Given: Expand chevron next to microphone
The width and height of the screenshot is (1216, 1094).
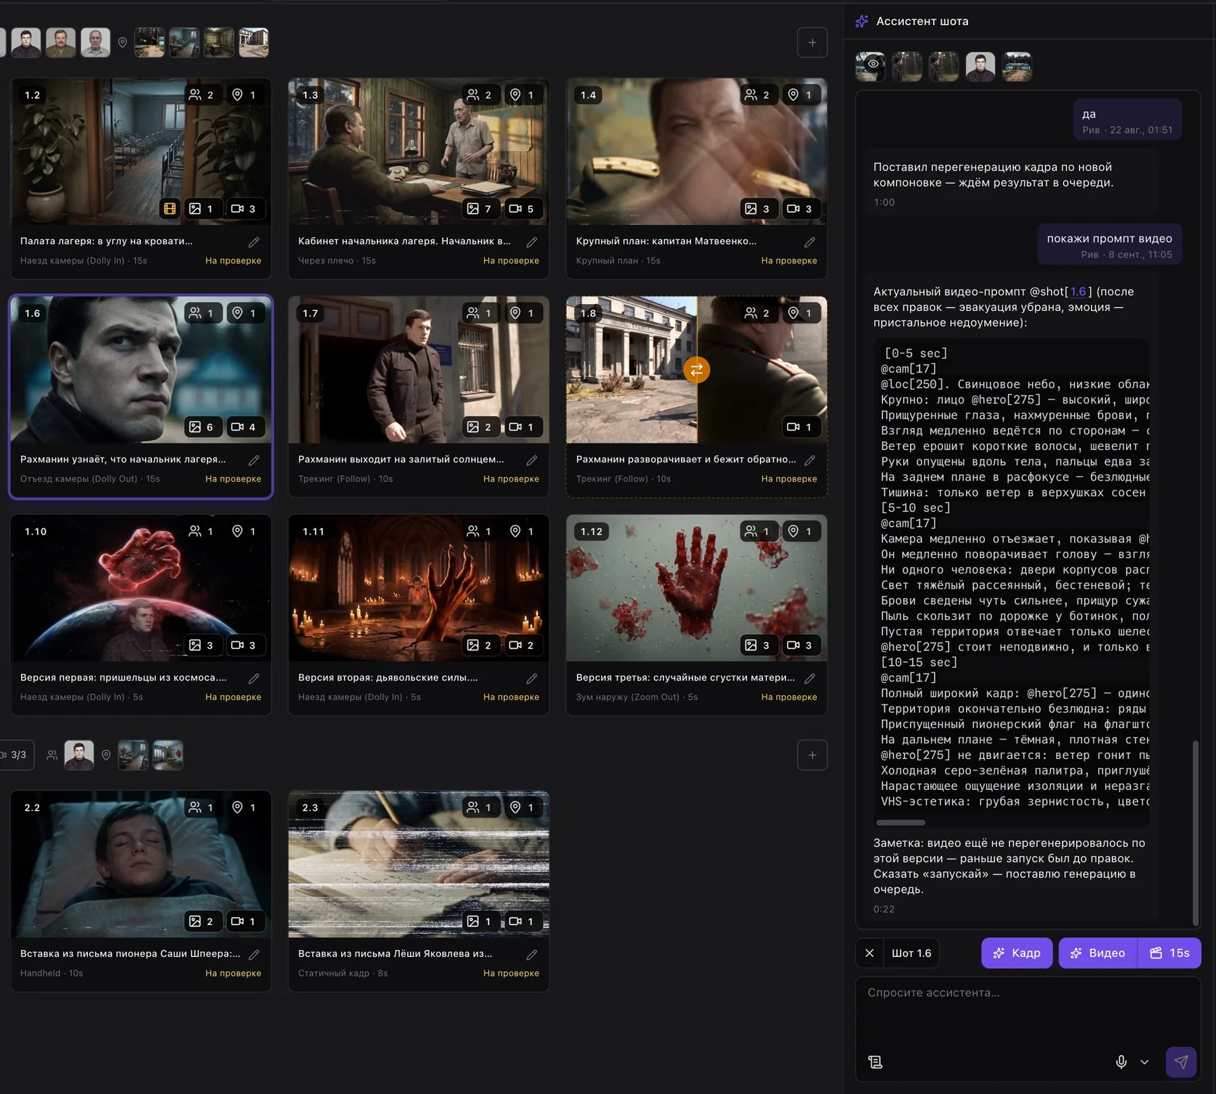Looking at the screenshot, I should (x=1144, y=1062).
